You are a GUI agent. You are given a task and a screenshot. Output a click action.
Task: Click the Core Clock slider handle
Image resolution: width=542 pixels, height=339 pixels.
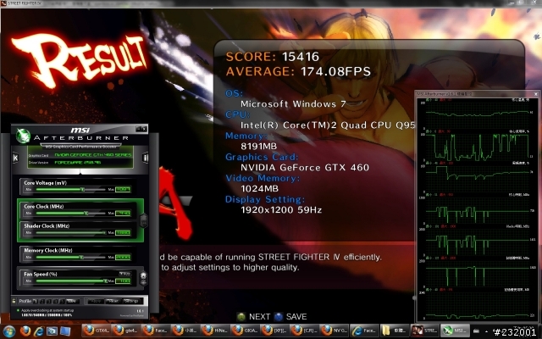86,213
